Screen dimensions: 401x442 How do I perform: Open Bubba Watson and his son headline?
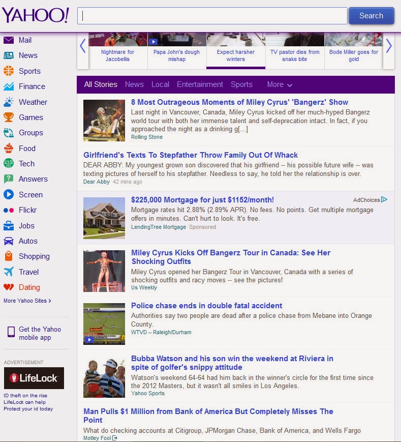232,363
